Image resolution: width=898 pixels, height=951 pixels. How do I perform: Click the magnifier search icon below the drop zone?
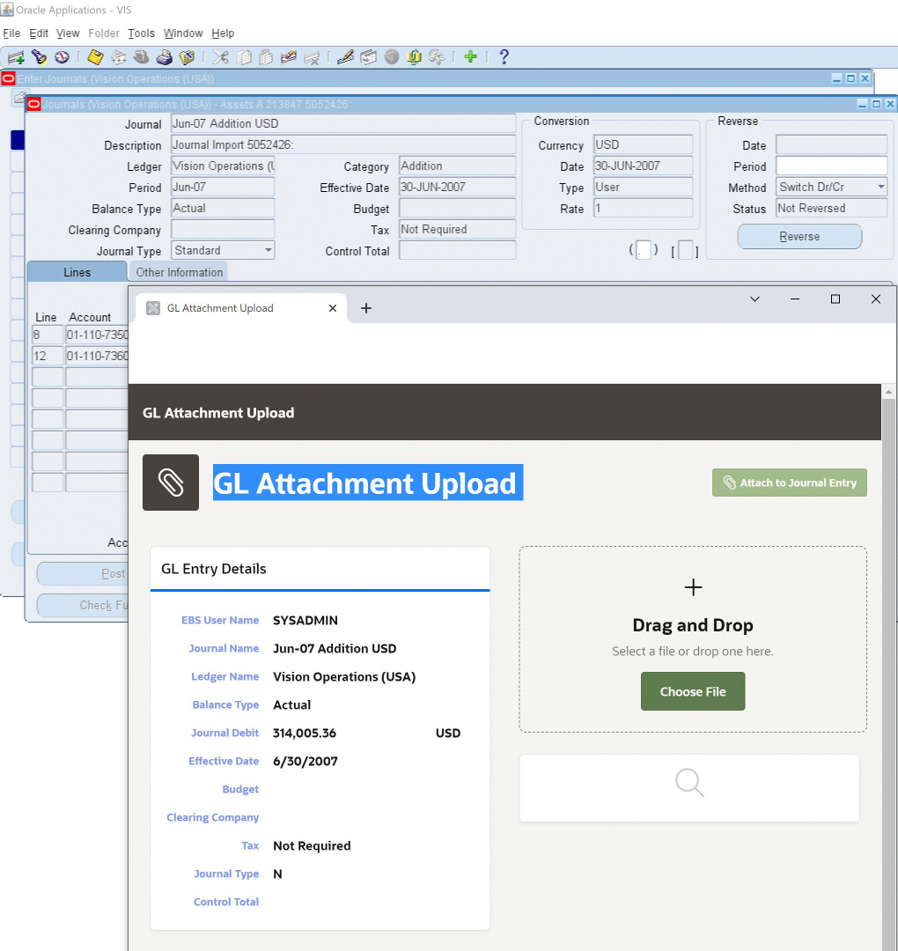tap(689, 783)
